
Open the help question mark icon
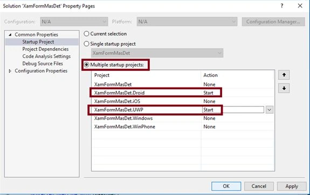coord(282,6)
